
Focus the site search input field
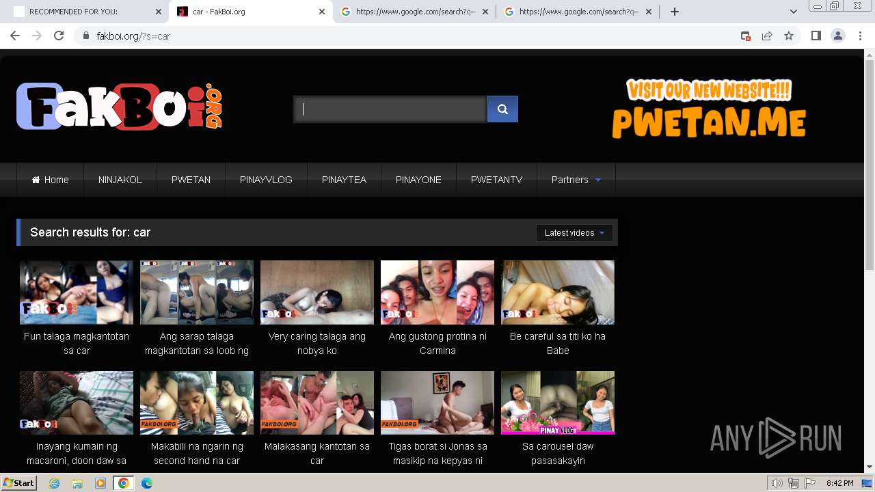point(390,109)
